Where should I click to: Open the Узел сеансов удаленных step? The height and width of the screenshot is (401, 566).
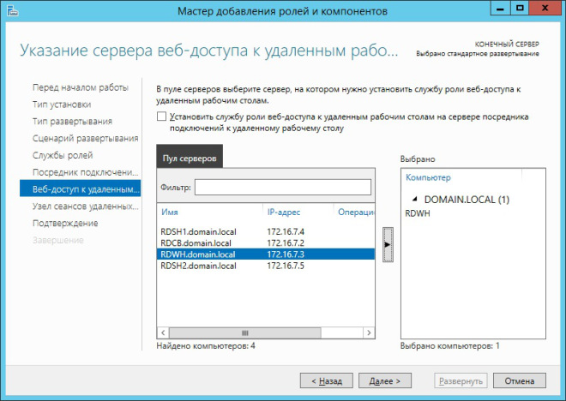coord(85,206)
